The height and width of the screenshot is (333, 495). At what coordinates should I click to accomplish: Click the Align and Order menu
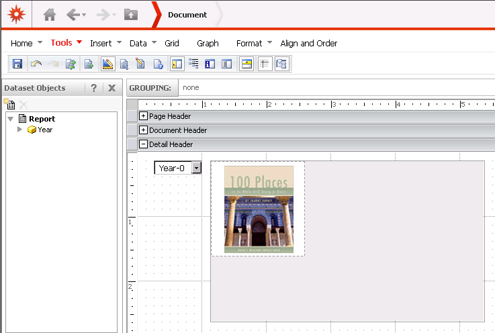click(x=308, y=43)
